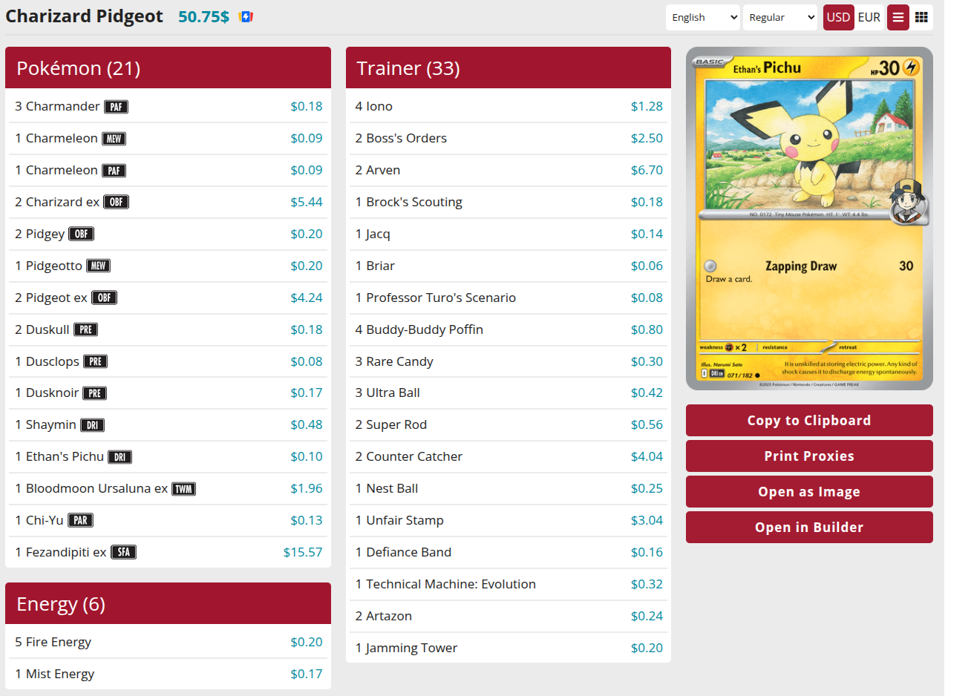
Task: Click DRI badge next to Shaymin
Action: pyautogui.click(x=92, y=425)
